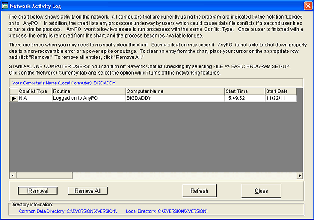
Task: Select the row marker arrow for BIGDADDY
Action: click(x=14, y=98)
